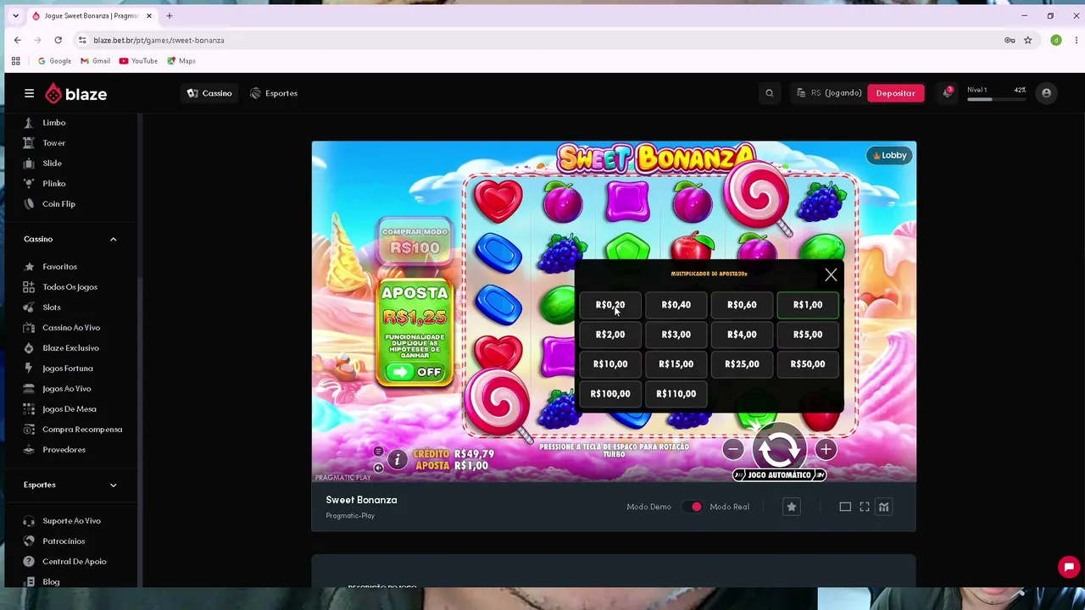Switch game to theater mode view

[845, 507]
